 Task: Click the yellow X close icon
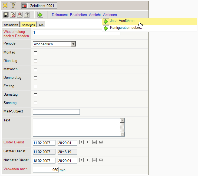click(5, 5)
